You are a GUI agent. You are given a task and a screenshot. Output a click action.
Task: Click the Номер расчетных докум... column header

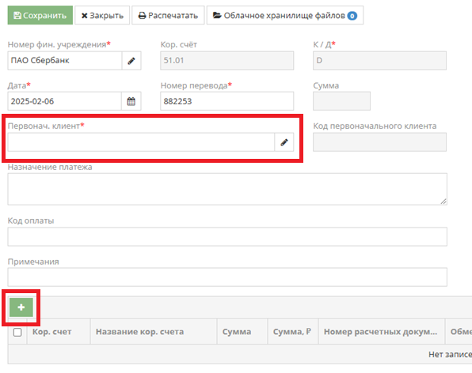[382, 332]
